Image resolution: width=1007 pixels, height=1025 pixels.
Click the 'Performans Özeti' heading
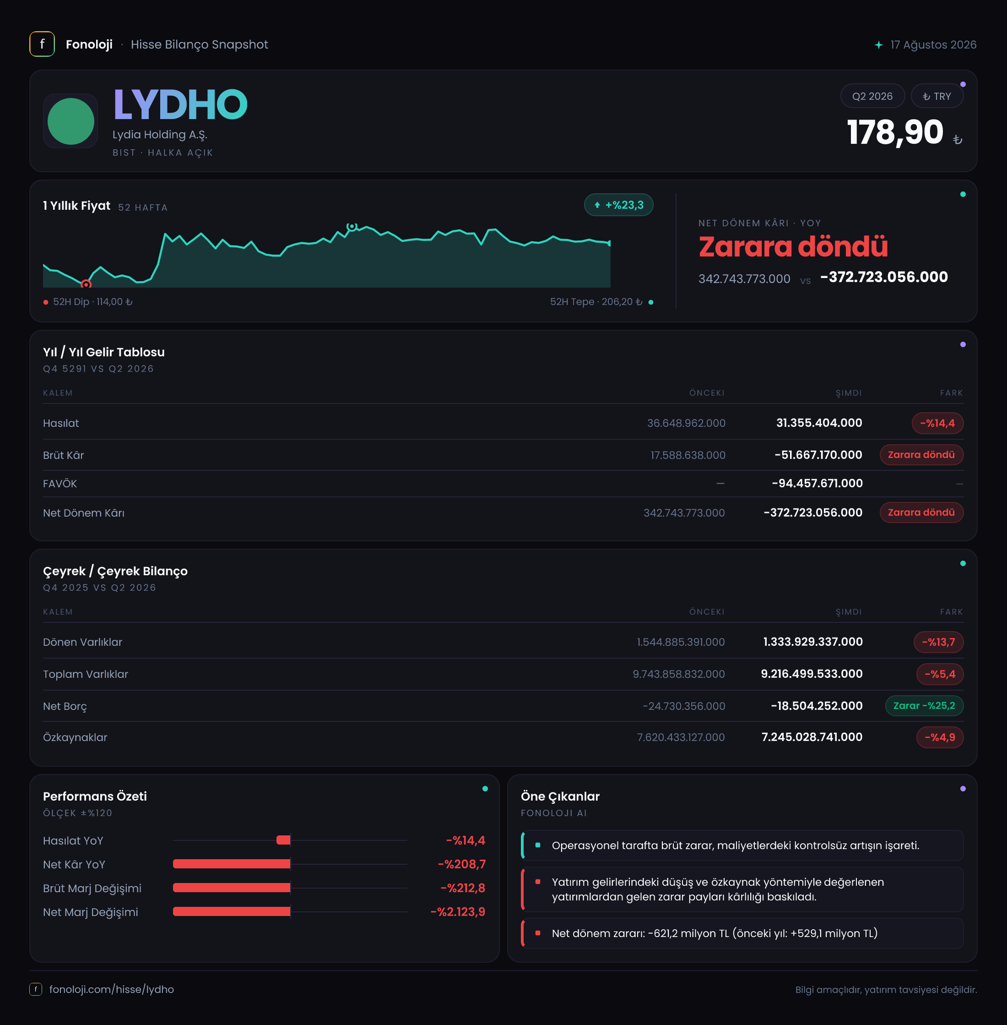[95, 796]
